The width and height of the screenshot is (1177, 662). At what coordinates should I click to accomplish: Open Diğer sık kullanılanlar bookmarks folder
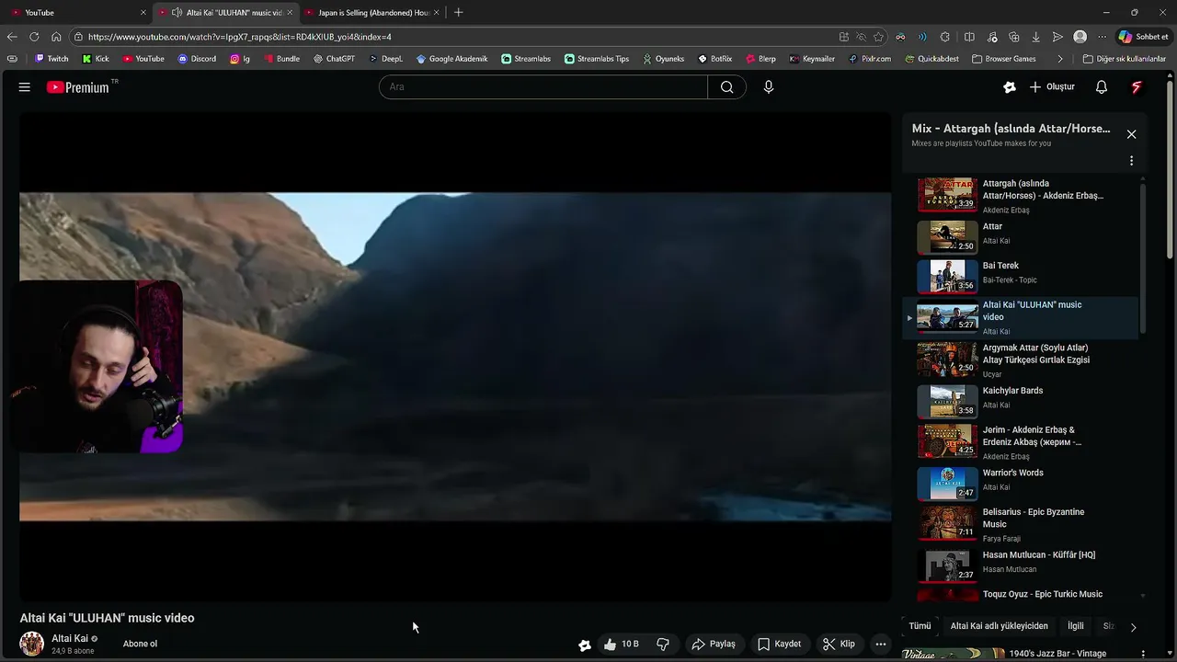[x=1124, y=59]
